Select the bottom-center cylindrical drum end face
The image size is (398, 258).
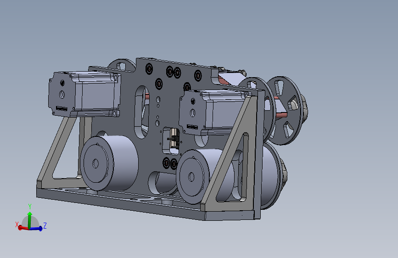192,176
